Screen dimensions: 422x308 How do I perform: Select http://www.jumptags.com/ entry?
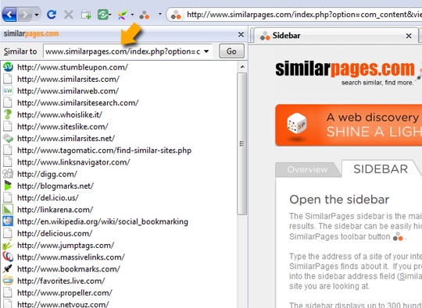pos(66,245)
